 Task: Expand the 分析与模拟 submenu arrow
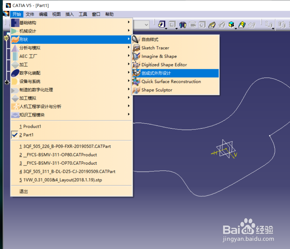click(129, 47)
